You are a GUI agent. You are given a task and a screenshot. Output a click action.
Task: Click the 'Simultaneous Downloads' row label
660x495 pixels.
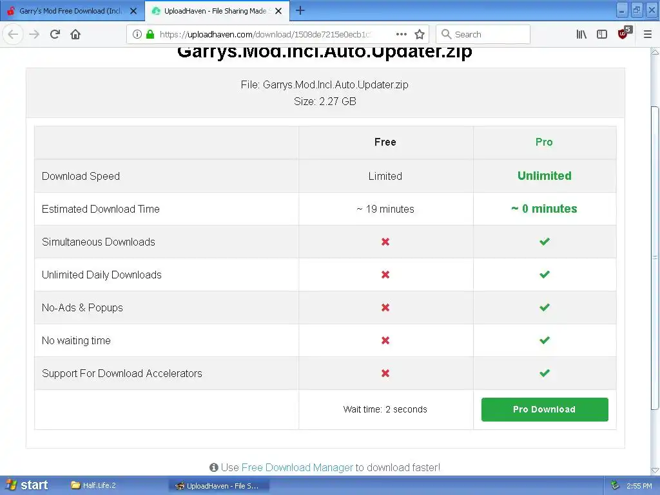[x=99, y=242]
